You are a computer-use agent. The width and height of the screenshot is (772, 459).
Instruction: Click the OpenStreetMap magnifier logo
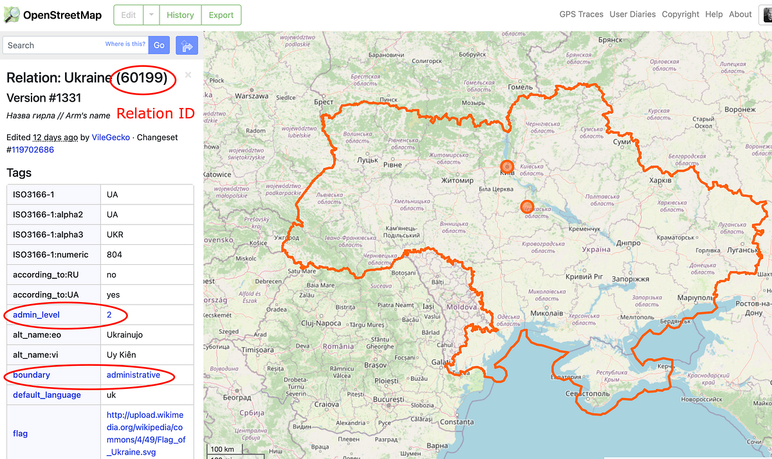pyautogui.click(x=11, y=14)
